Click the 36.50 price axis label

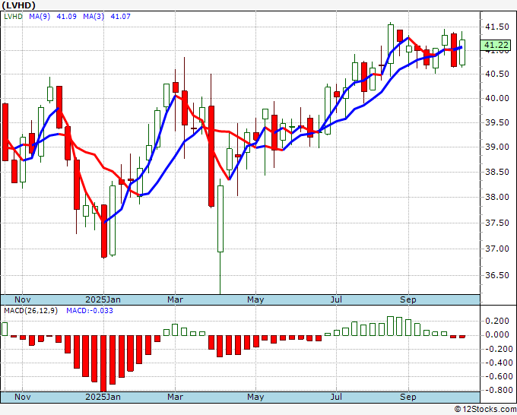click(x=497, y=275)
